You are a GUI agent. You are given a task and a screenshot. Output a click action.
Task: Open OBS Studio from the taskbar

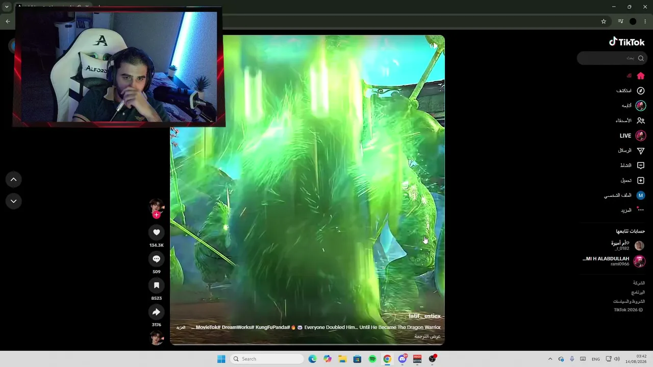point(432,359)
